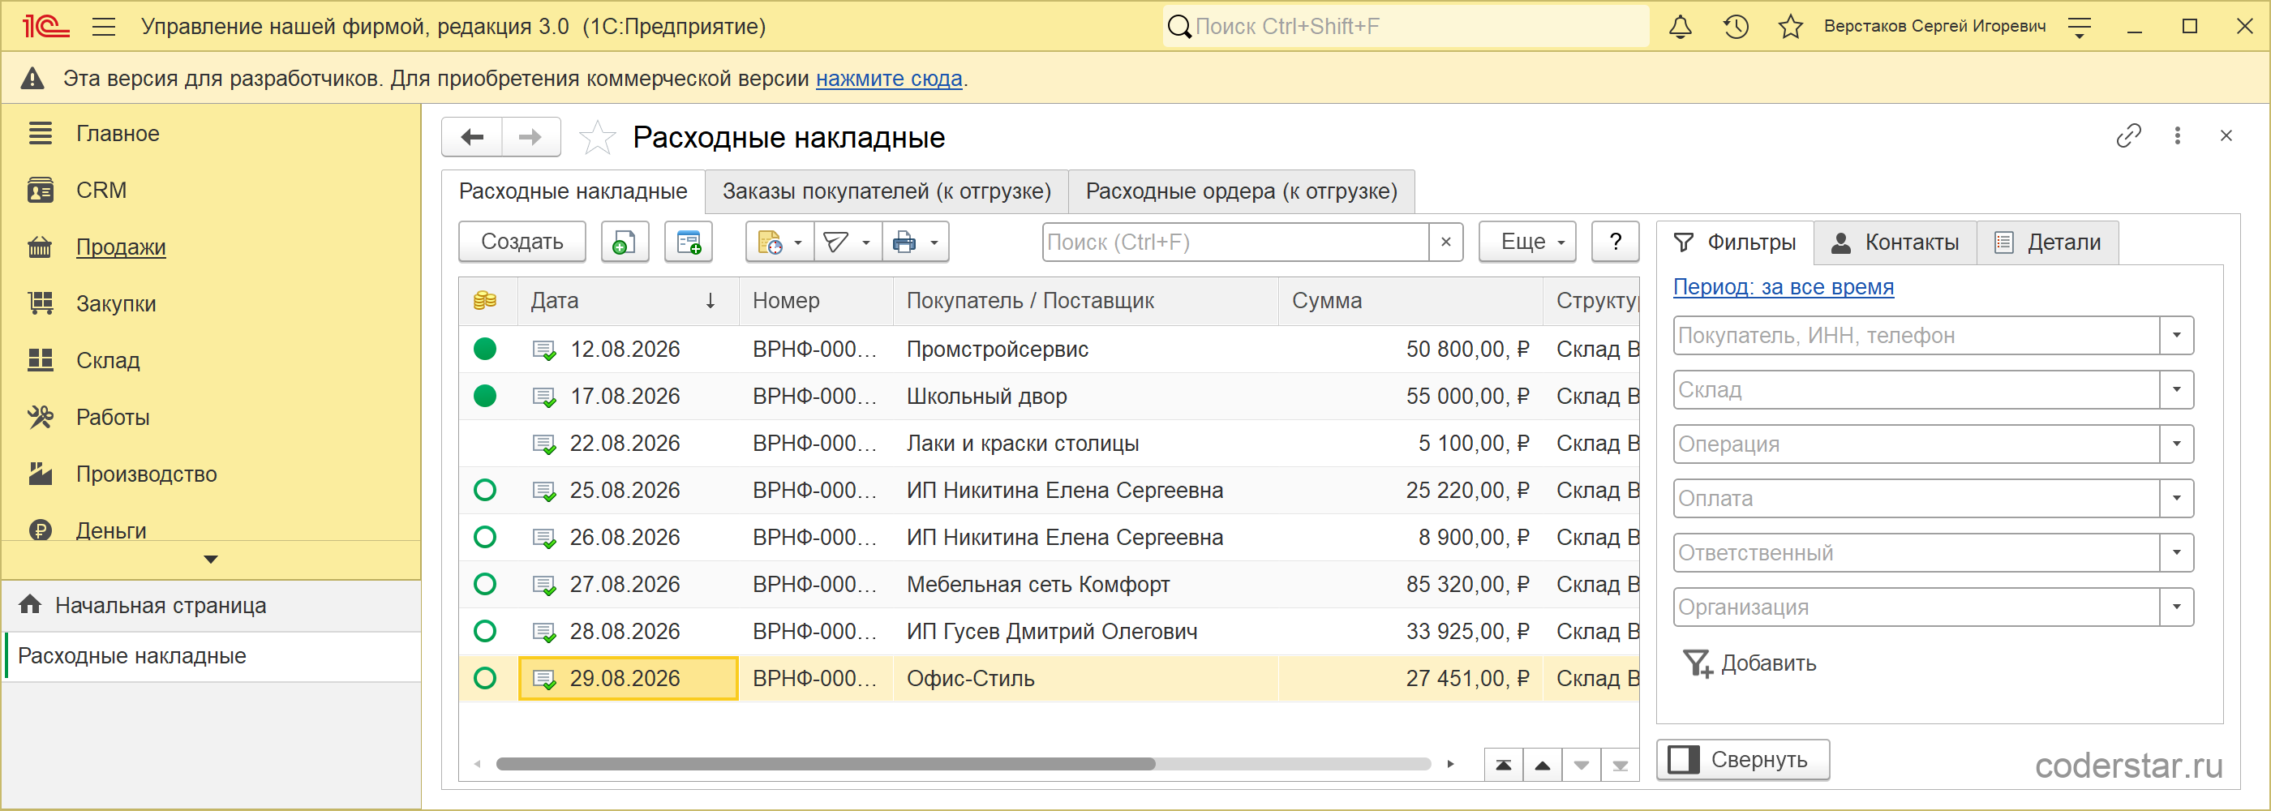
Task: Open notifications bell icon
Action: (1681, 27)
